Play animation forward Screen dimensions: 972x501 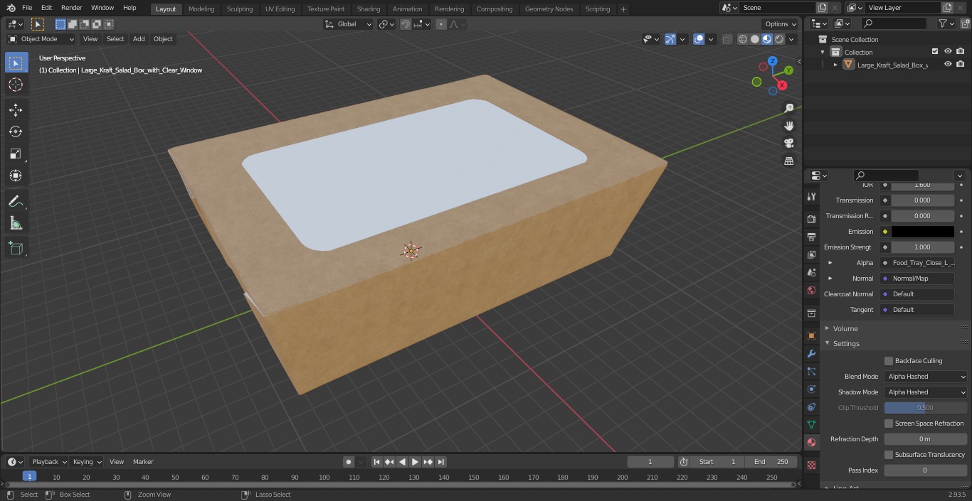tap(415, 462)
